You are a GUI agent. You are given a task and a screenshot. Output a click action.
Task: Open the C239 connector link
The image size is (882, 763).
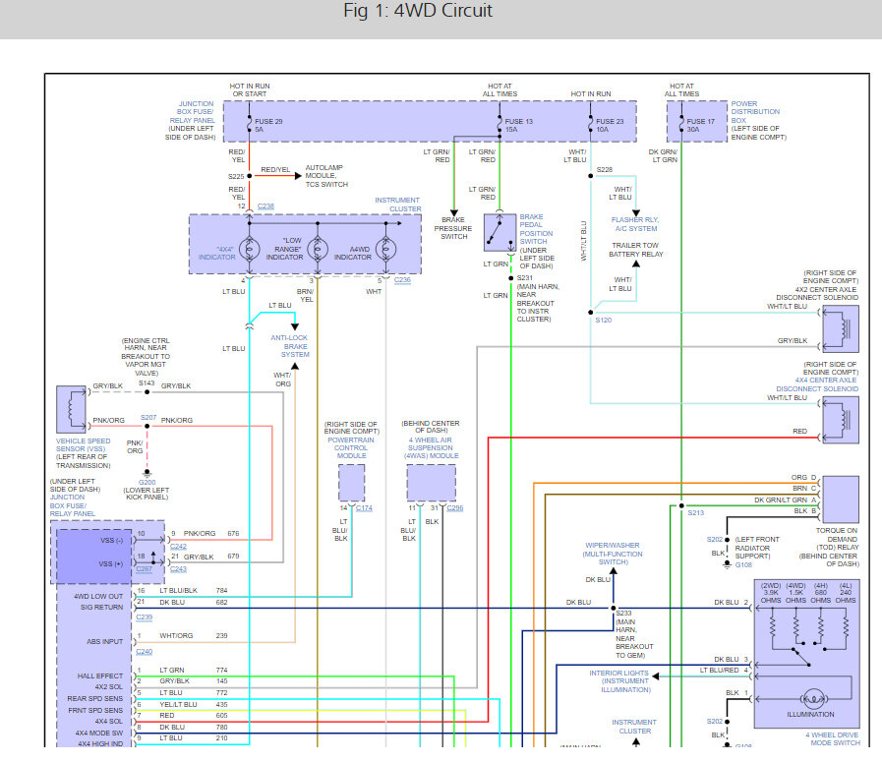[144, 617]
